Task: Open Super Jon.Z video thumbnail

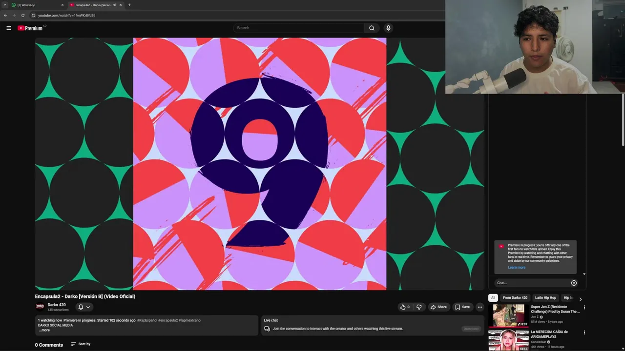Action: [x=508, y=315]
